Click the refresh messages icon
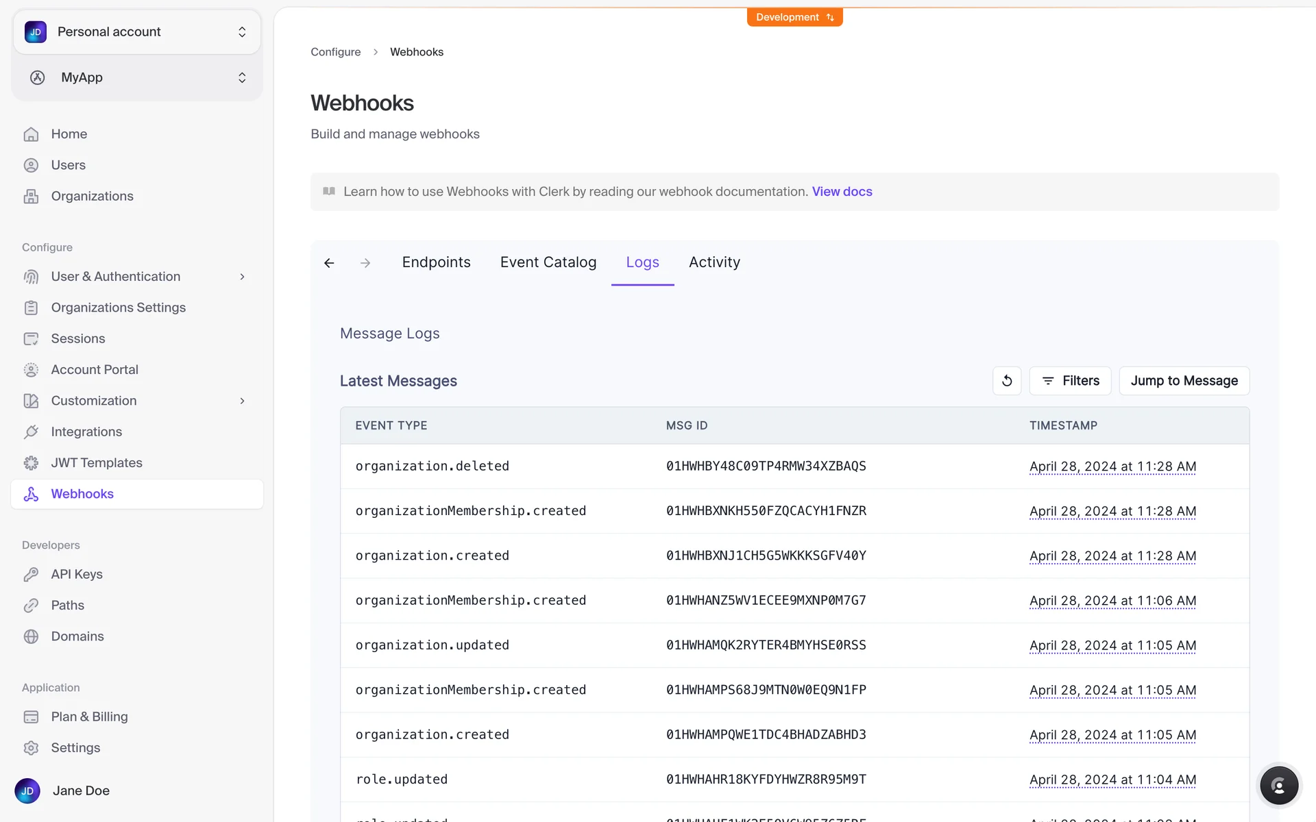This screenshot has height=822, width=1316. [x=1006, y=381]
